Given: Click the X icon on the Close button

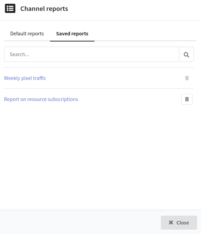Looking at the screenshot, I should click(x=171, y=222).
